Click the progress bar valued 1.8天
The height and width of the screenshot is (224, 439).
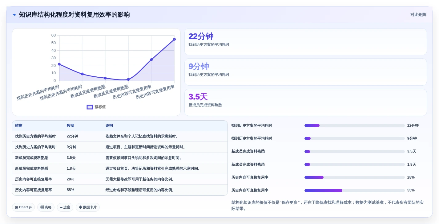tap(355, 164)
